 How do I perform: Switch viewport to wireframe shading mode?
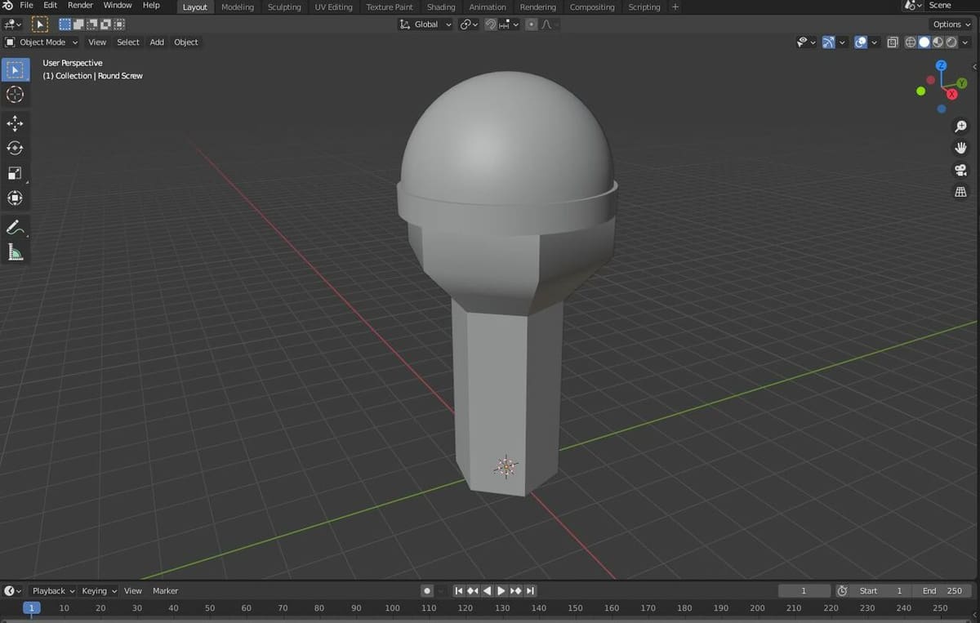point(910,42)
